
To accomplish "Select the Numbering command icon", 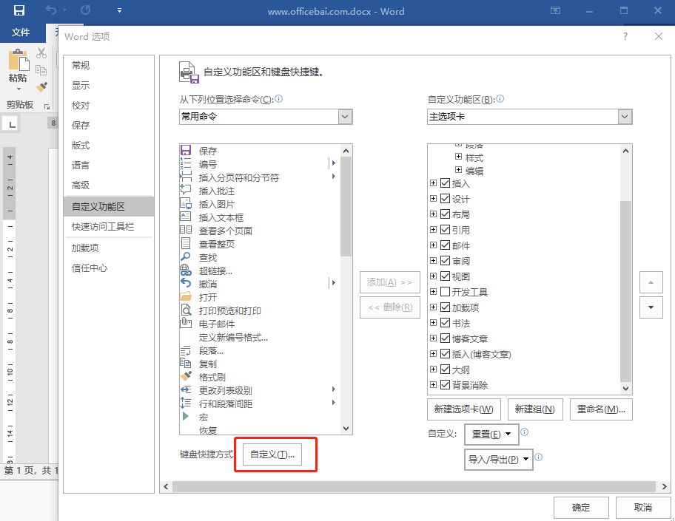I will pyautogui.click(x=186, y=164).
